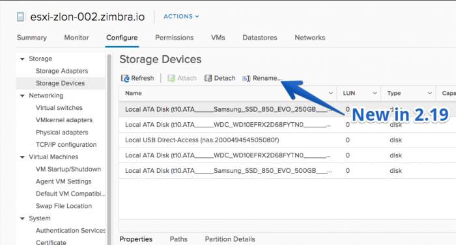Collapse the Storage tree section

click(x=22, y=59)
